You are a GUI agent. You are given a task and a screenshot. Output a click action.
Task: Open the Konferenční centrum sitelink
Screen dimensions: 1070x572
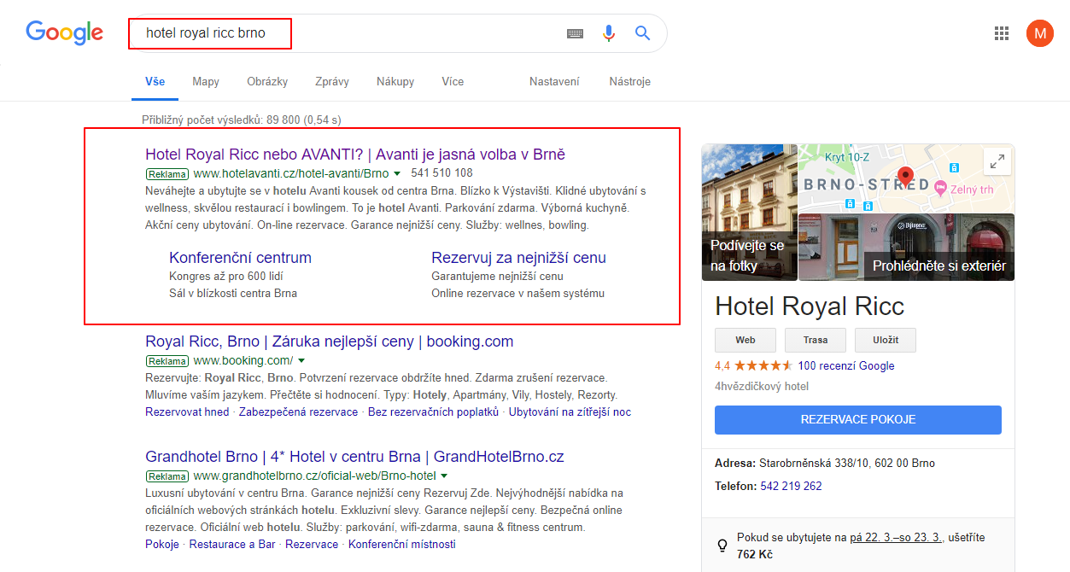pyautogui.click(x=241, y=258)
